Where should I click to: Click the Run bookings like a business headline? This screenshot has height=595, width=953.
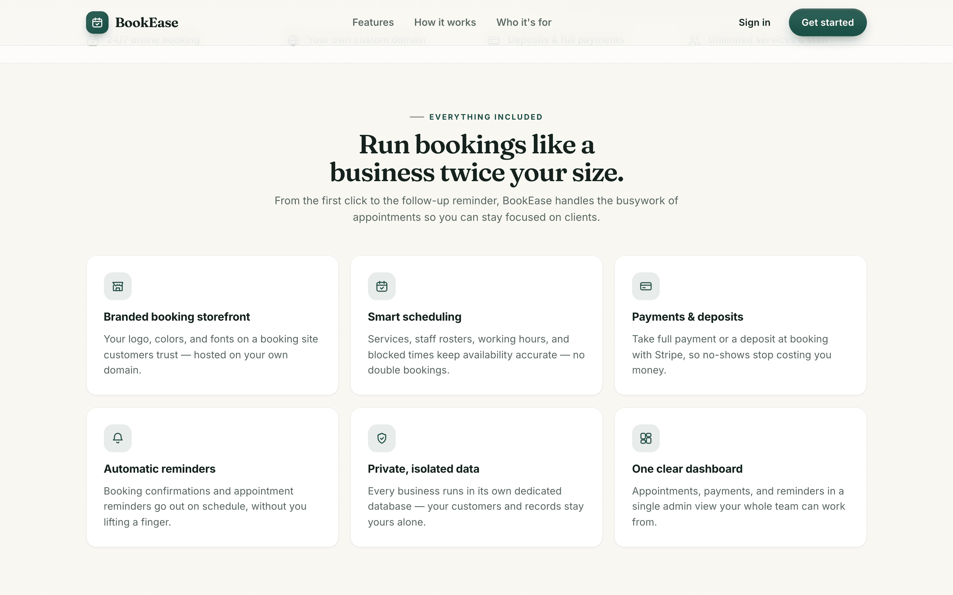coord(476,158)
